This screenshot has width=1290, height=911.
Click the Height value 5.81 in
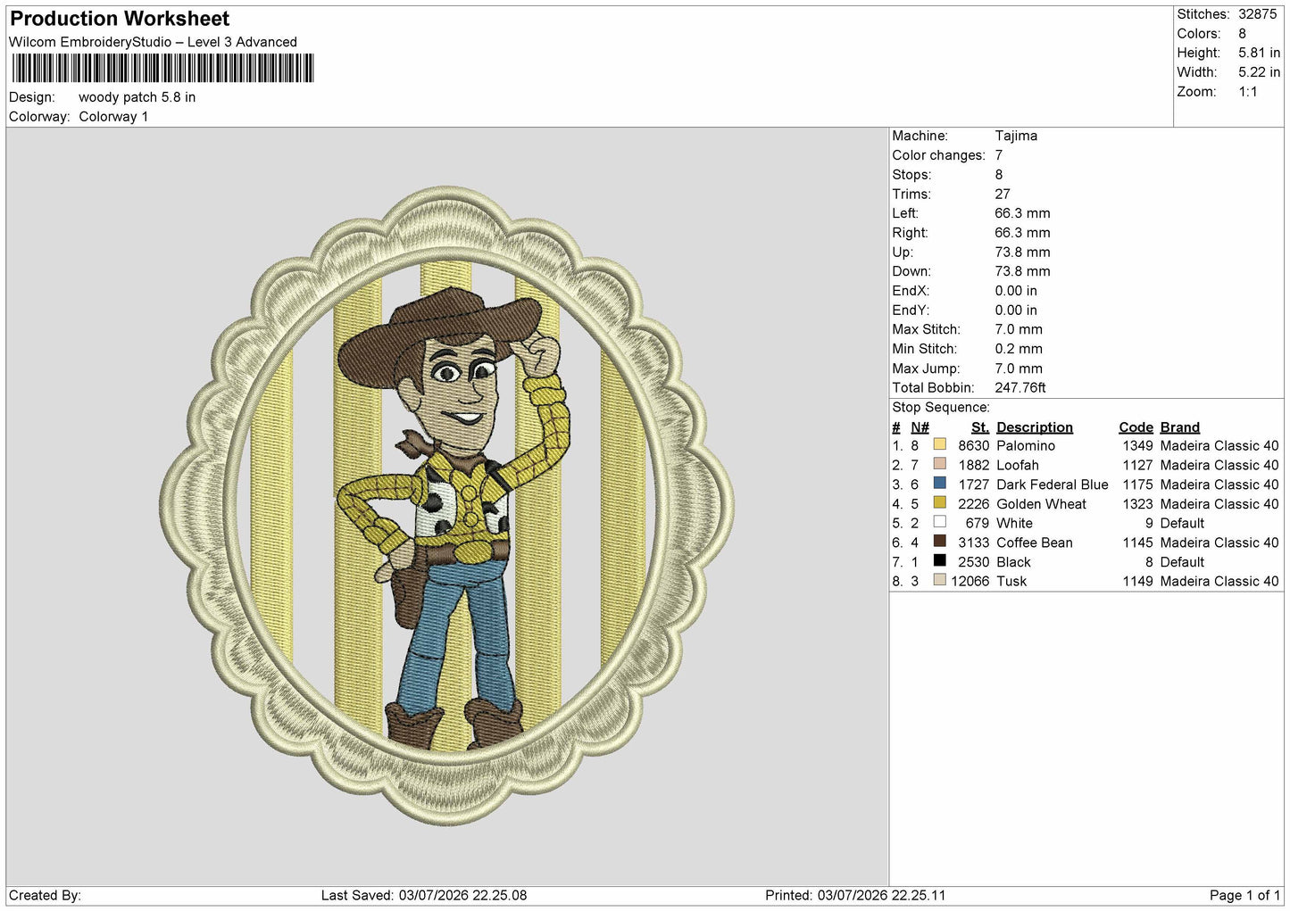[1259, 53]
